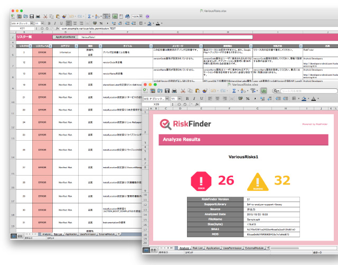
Task: Click Cut scissors icon in back window
Action: pyautogui.click(x=45, y=16)
